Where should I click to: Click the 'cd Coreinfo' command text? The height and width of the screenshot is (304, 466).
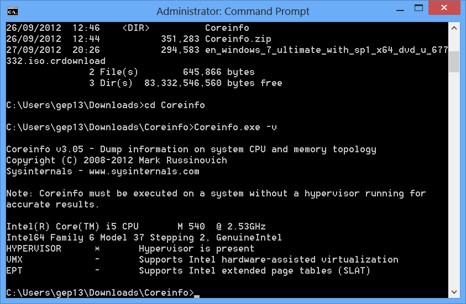tap(175, 105)
